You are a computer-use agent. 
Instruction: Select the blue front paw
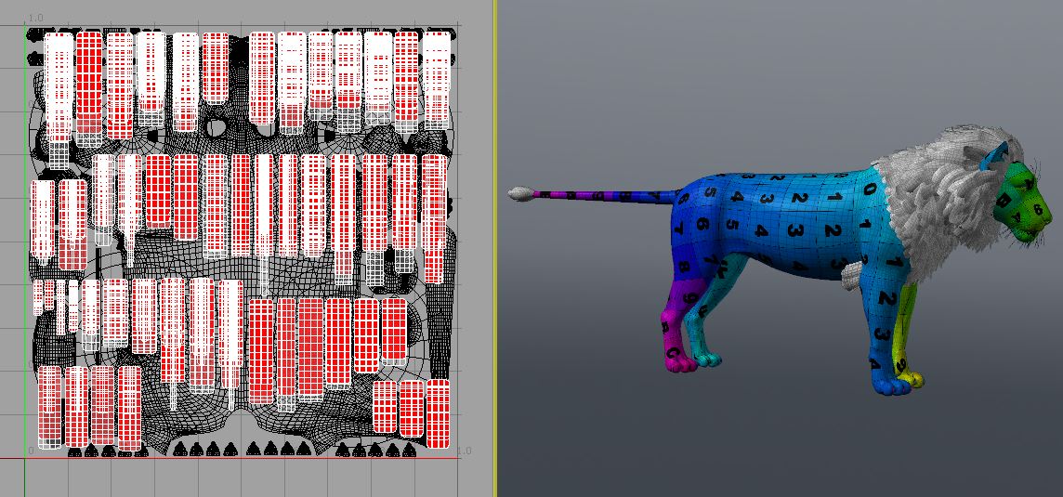coord(890,385)
